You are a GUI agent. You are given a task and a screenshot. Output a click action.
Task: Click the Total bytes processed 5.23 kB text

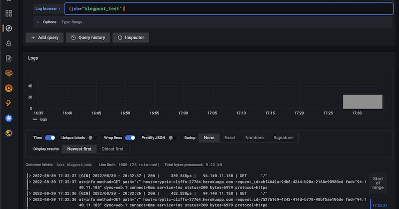point(193,165)
